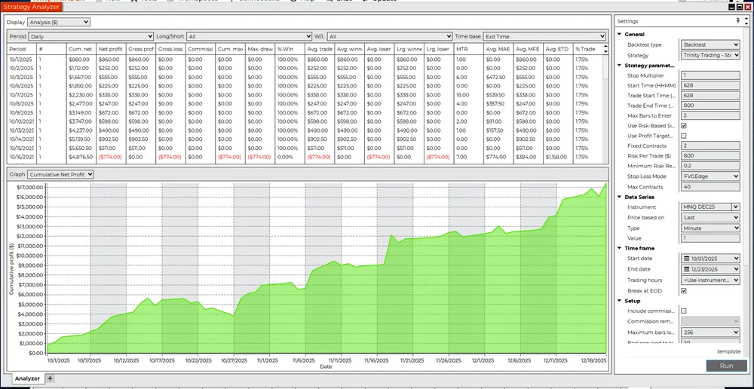Image resolution: width=754 pixels, height=389 pixels.
Task: Open the Long/Short filter dropdown
Action: 249,36
